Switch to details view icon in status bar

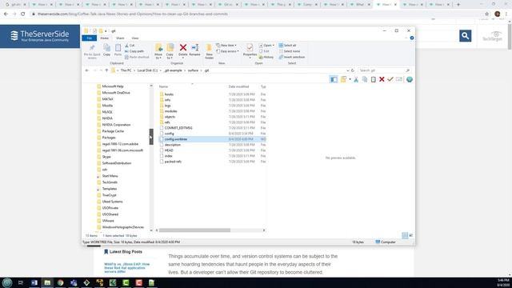coord(405,235)
